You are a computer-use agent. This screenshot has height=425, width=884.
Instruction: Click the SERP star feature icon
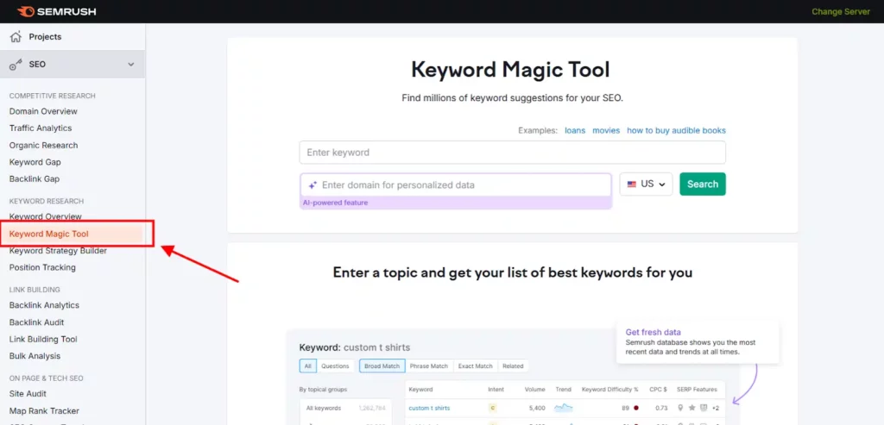(691, 408)
